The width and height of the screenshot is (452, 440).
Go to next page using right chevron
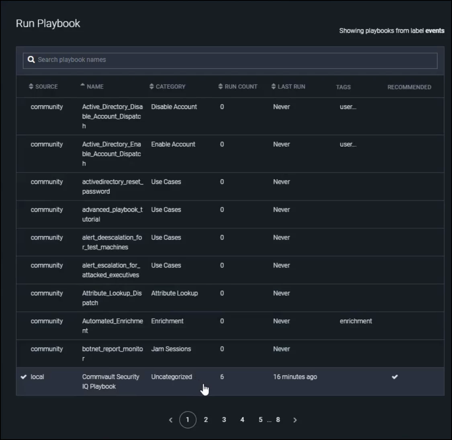(295, 420)
